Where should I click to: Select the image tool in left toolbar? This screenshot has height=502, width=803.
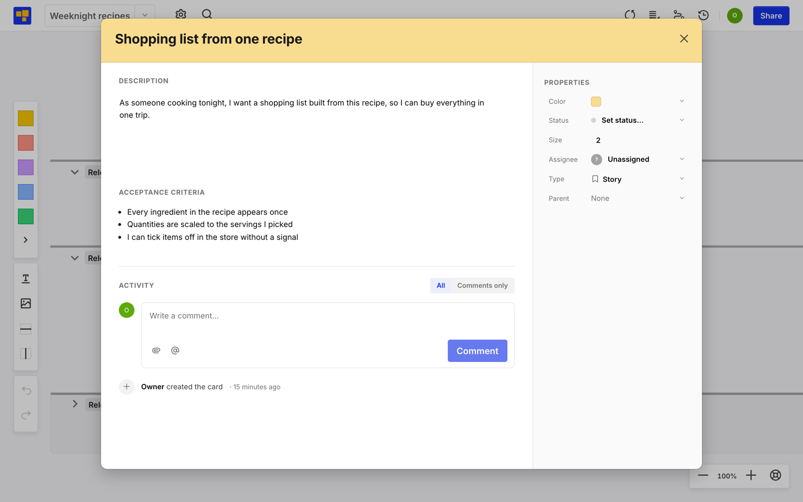(26, 303)
